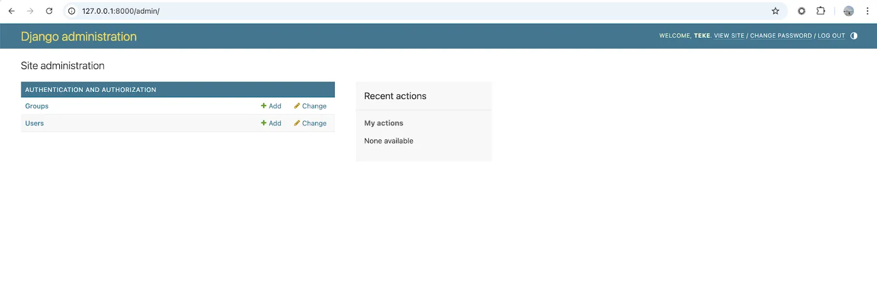The height and width of the screenshot is (289, 877).
Task: Click the View Site link
Action: [729, 36]
